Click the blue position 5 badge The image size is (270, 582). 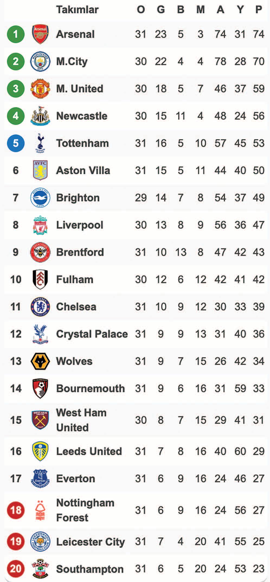[x=16, y=143]
